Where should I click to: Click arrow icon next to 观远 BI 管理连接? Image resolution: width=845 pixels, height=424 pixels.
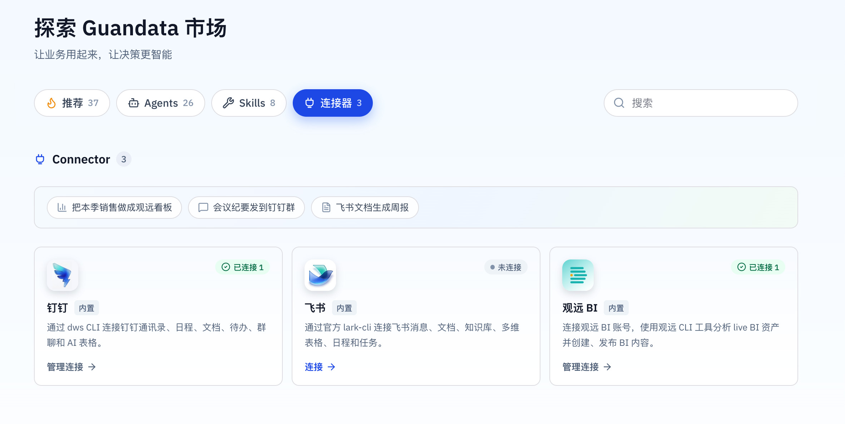tap(607, 367)
